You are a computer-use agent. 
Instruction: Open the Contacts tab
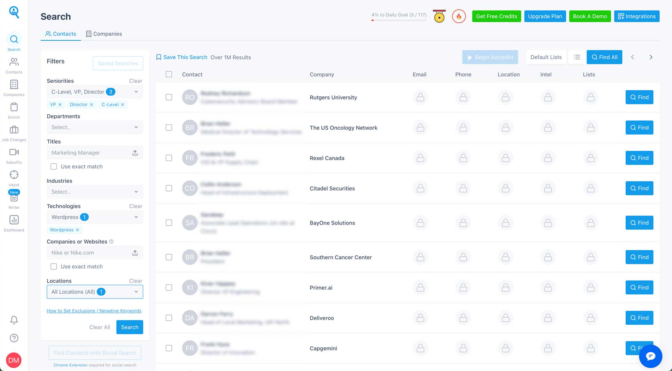60,34
